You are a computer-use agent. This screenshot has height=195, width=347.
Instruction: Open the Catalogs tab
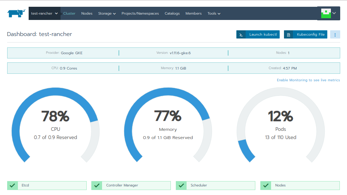(172, 14)
